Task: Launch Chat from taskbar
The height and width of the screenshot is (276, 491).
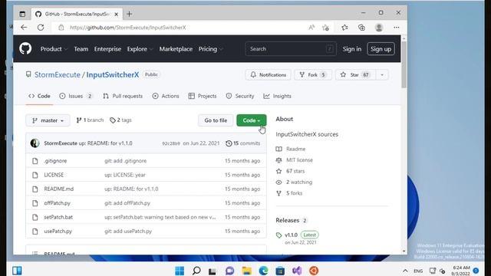Action: coord(230,271)
